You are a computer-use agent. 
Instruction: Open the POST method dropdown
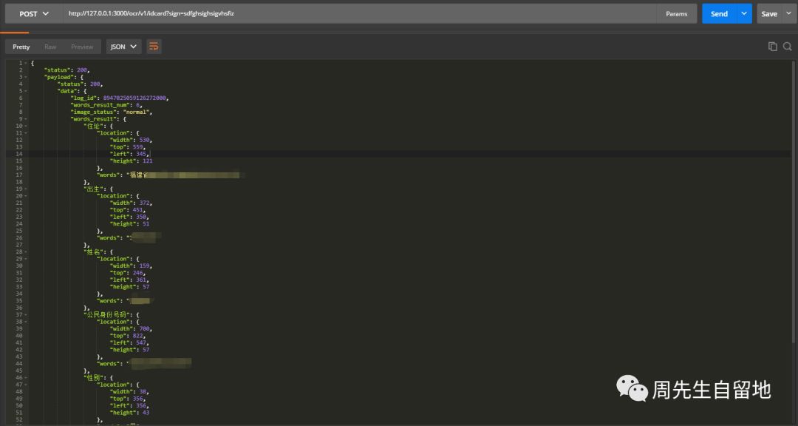point(33,14)
